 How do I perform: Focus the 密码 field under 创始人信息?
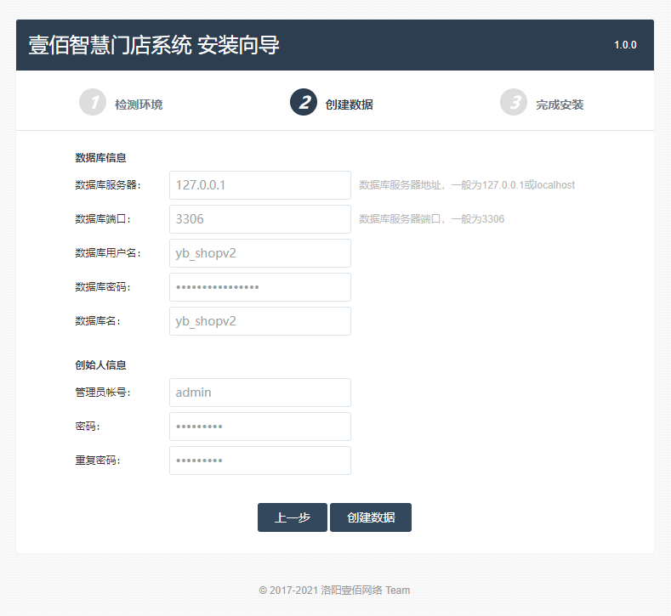point(260,427)
